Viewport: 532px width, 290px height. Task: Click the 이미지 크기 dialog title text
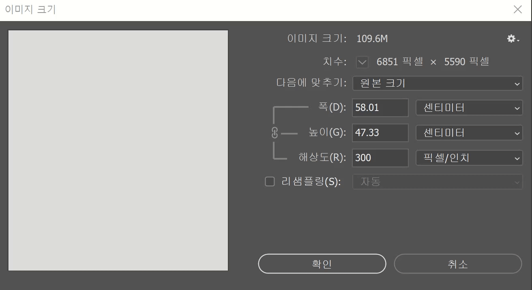pyautogui.click(x=30, y=10)
